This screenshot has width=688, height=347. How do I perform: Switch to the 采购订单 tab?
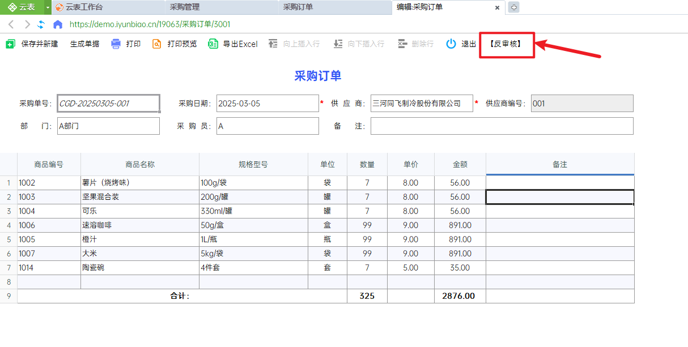[335, 7]
